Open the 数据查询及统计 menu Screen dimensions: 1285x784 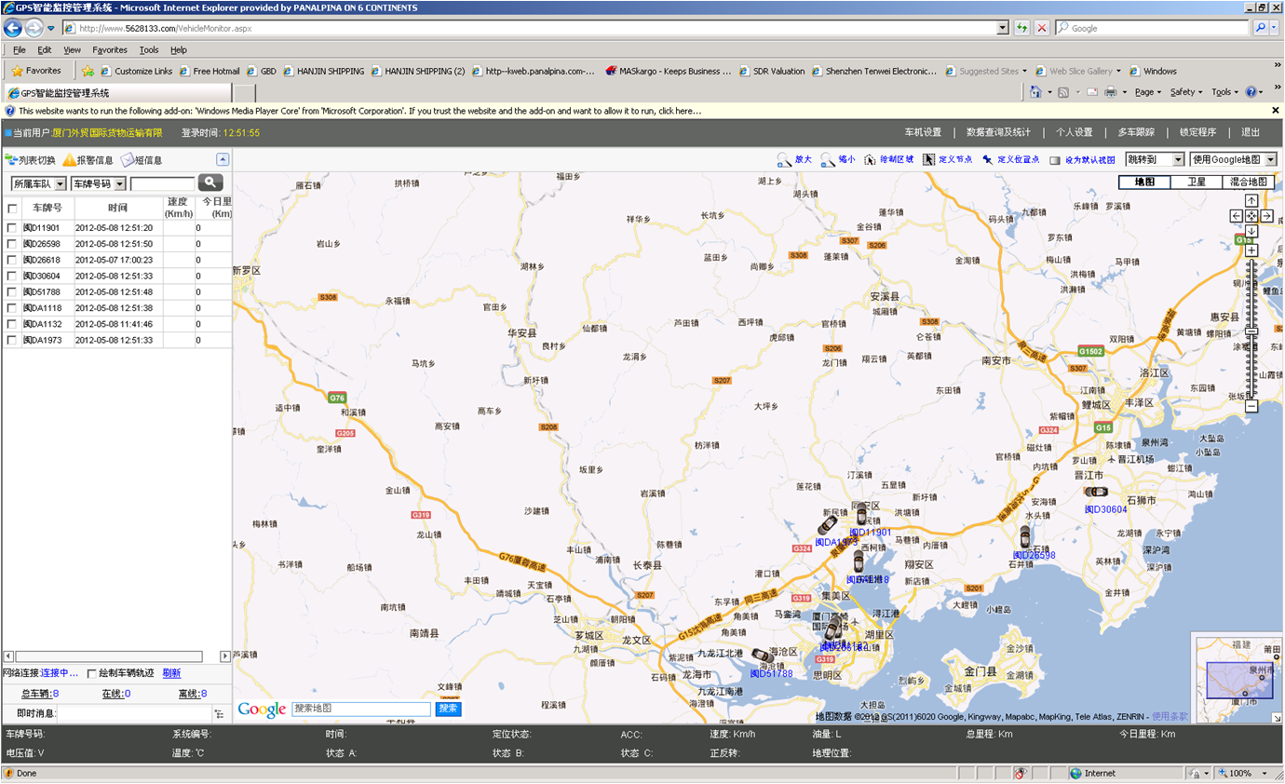998,132
